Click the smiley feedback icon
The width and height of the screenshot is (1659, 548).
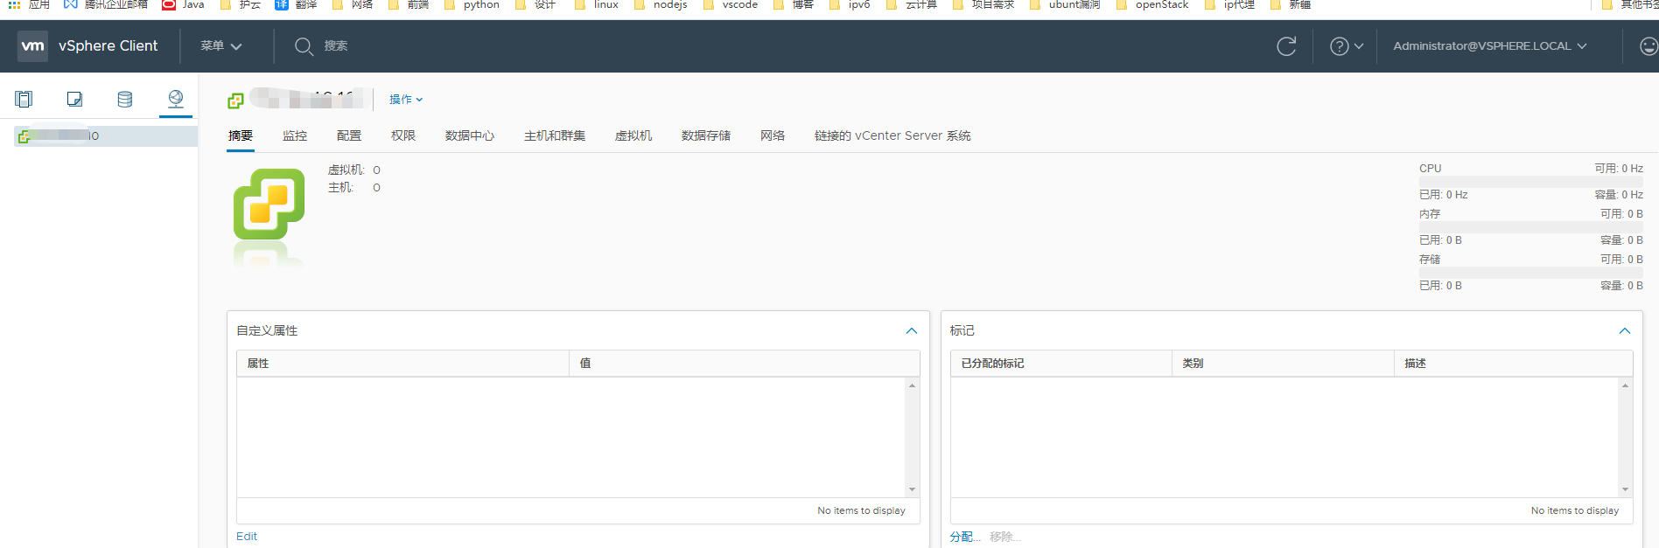coord(1648,46)
